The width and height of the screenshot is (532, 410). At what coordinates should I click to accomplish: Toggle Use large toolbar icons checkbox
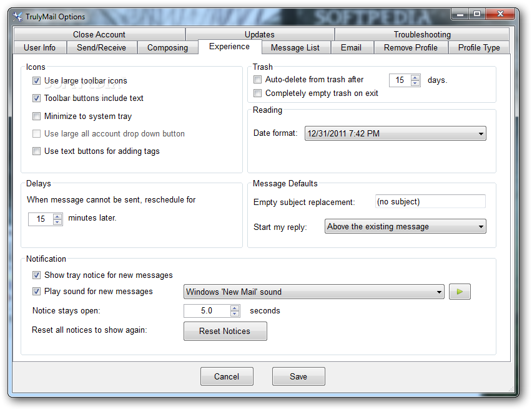(36, 80)
